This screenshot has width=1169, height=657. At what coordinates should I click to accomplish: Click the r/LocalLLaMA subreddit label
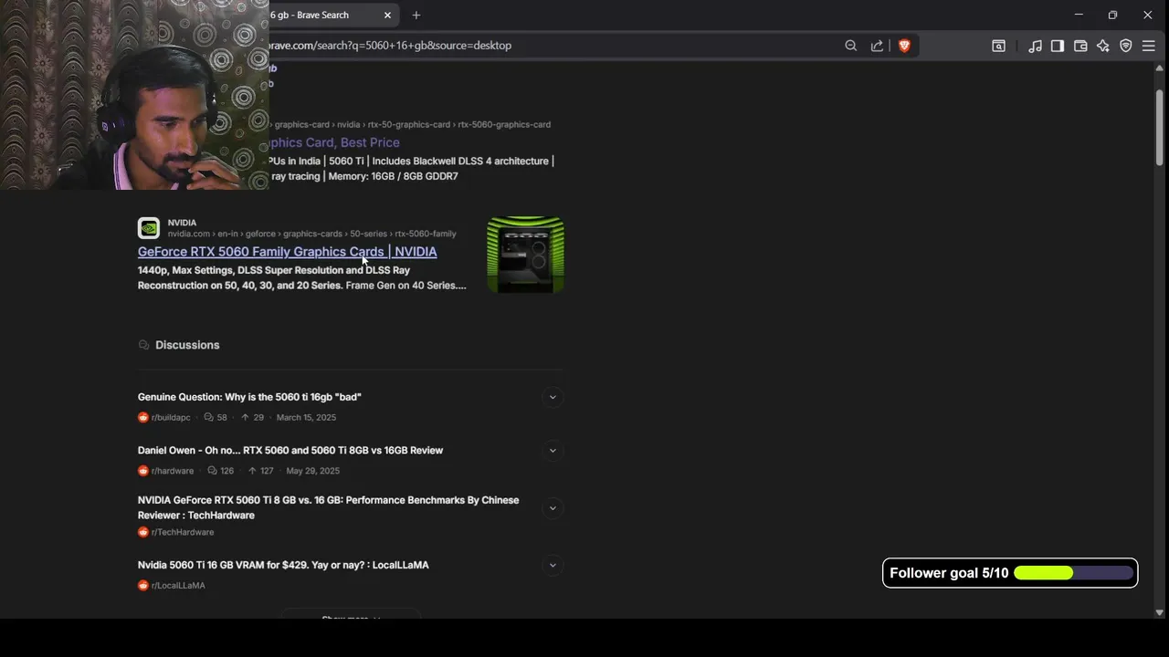click(x=178, y=586)
